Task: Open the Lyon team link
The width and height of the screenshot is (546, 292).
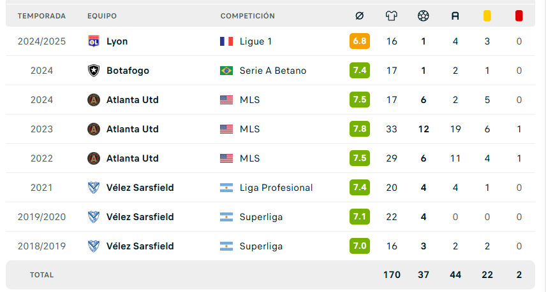Action: pos(117,41)
